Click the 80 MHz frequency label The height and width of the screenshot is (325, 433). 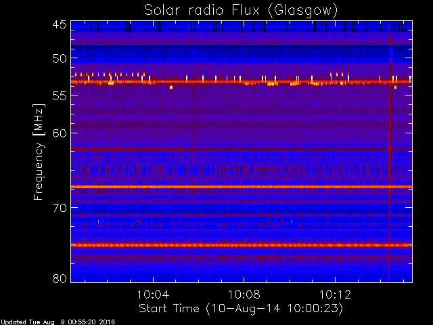point(60,278)
